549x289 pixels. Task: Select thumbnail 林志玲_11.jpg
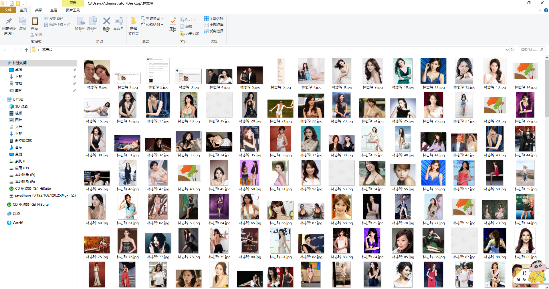coord(433,71)
